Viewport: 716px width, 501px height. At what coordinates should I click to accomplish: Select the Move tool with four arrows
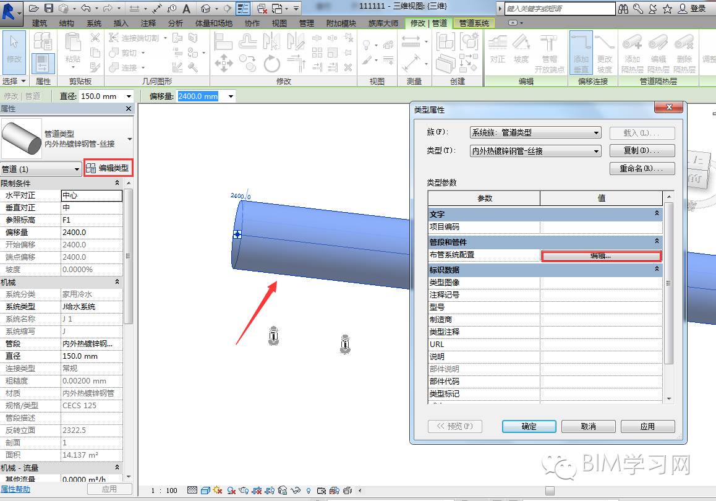click(x=223, y=63)
